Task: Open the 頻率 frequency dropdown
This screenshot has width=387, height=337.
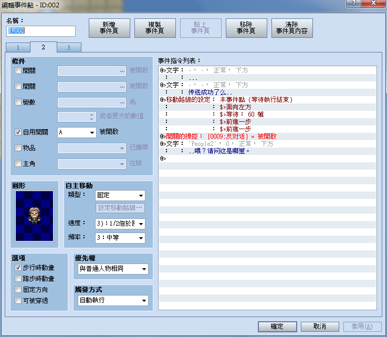Action: click(x=120, y=238)
